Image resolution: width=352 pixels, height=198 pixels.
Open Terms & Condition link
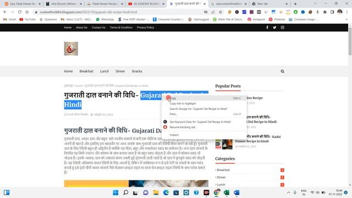[x=121, y=28]
